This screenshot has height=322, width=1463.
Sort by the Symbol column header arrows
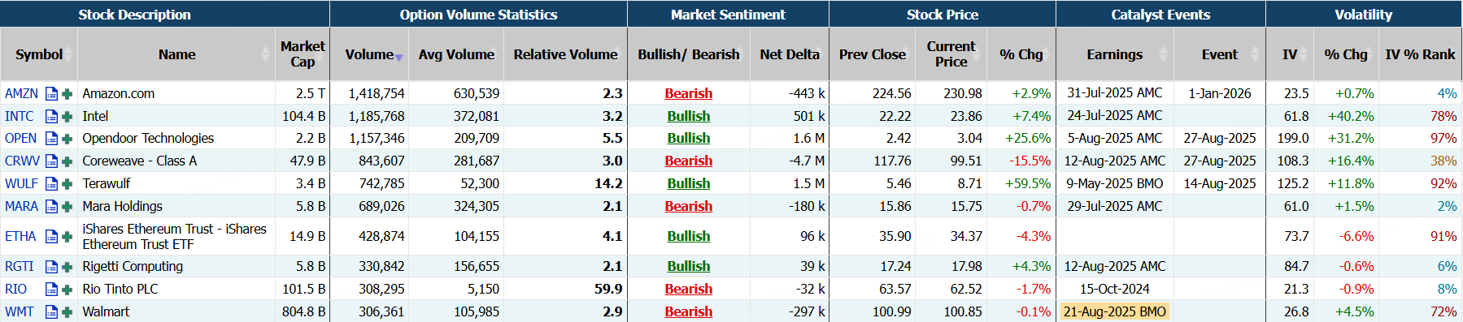point(68,54)
